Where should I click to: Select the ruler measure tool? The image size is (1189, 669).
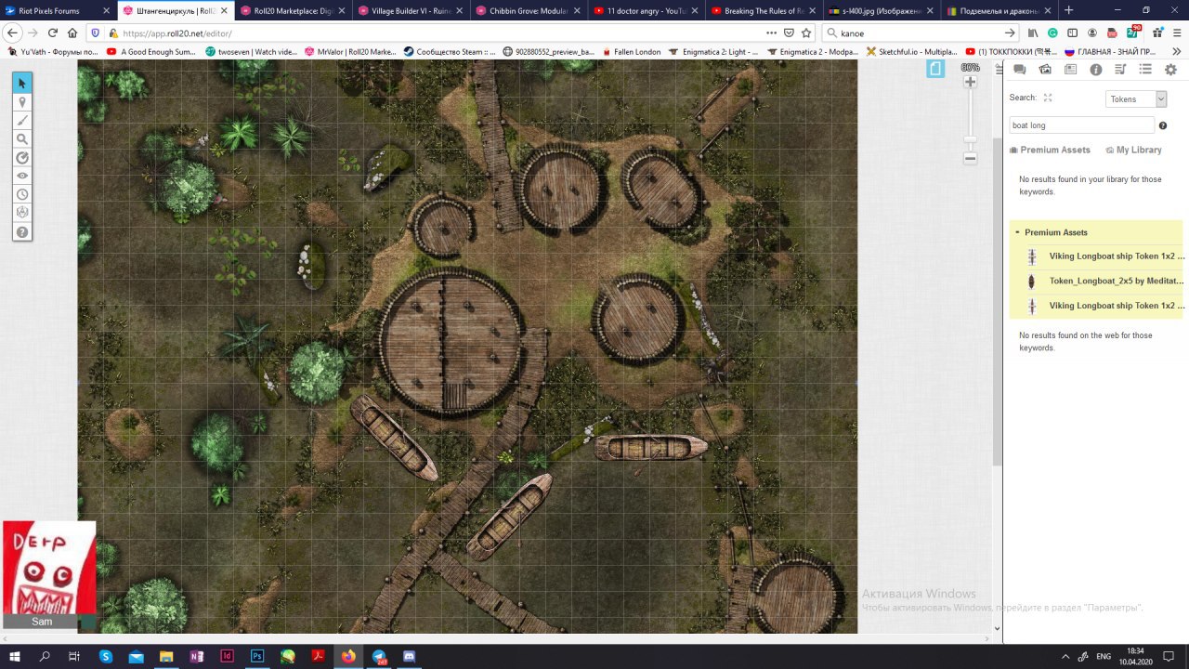tap(22, 158)
